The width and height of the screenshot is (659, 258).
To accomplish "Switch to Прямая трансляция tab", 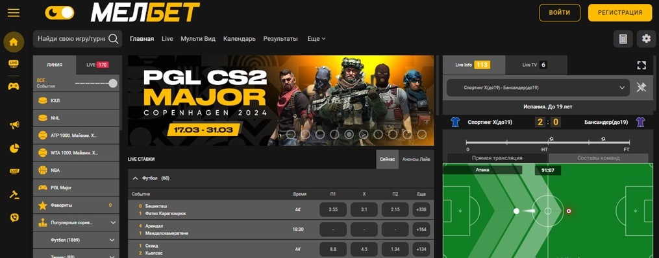I will click(497, 158).
